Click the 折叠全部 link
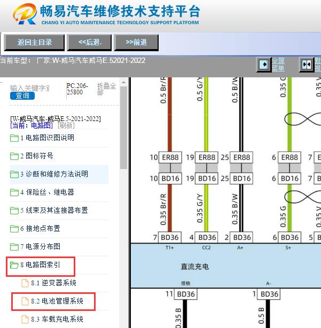 (x=106, y=89)
